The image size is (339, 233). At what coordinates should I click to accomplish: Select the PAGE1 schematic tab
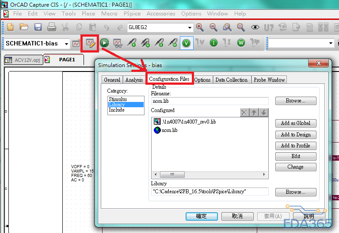click(64, 60)
